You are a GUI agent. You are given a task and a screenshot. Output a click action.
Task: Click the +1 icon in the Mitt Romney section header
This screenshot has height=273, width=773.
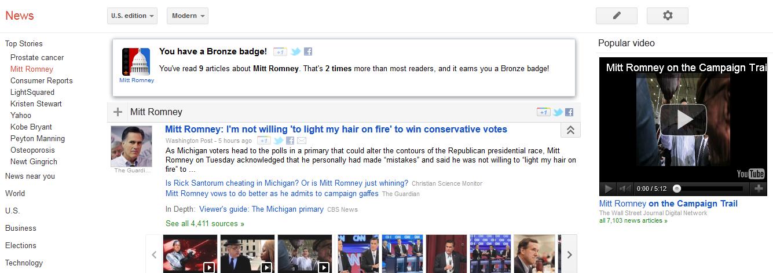[x=543, y=112]
